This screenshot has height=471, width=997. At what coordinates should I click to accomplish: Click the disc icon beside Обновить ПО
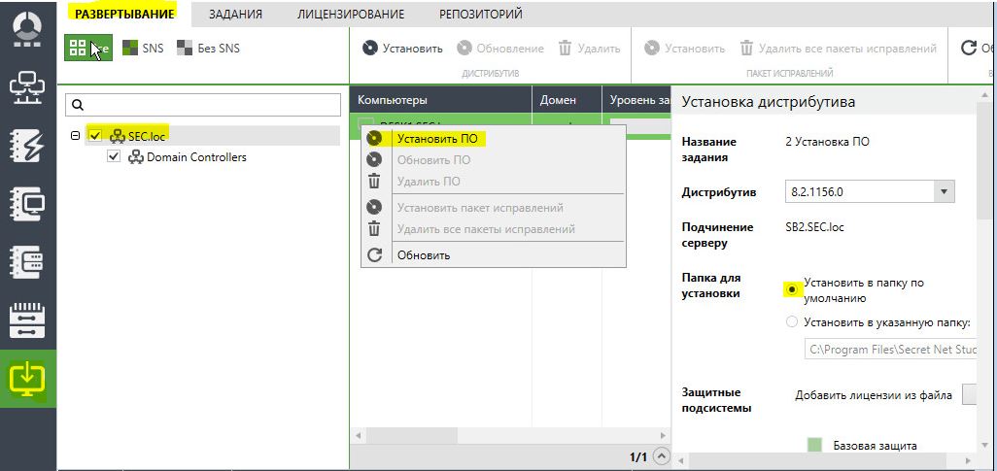[375, 159]
